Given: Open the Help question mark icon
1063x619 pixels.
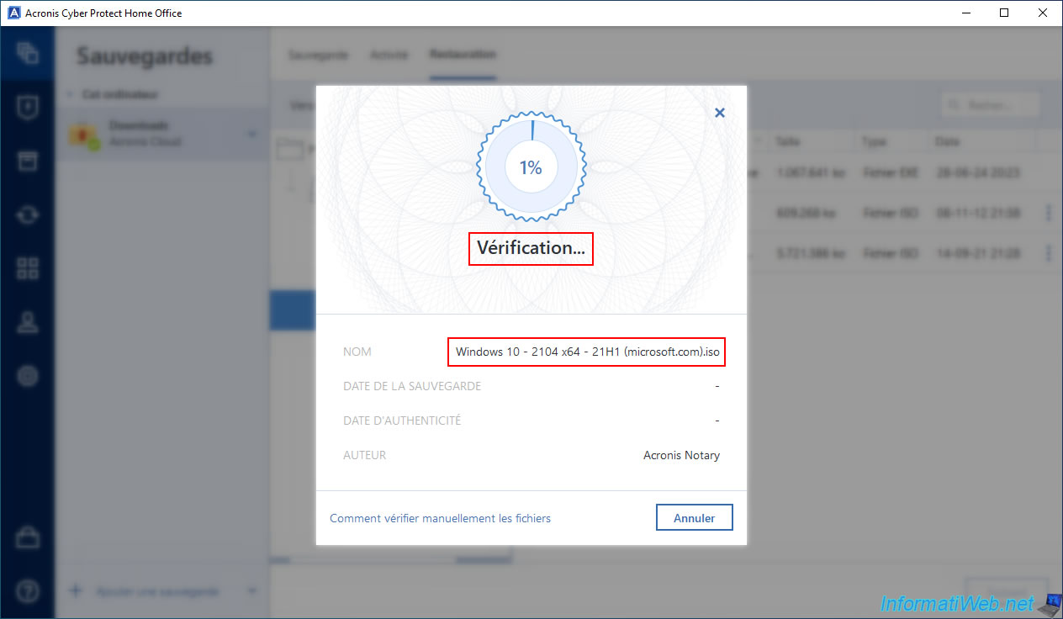Looking at the screenshot, I should point(28,590).
